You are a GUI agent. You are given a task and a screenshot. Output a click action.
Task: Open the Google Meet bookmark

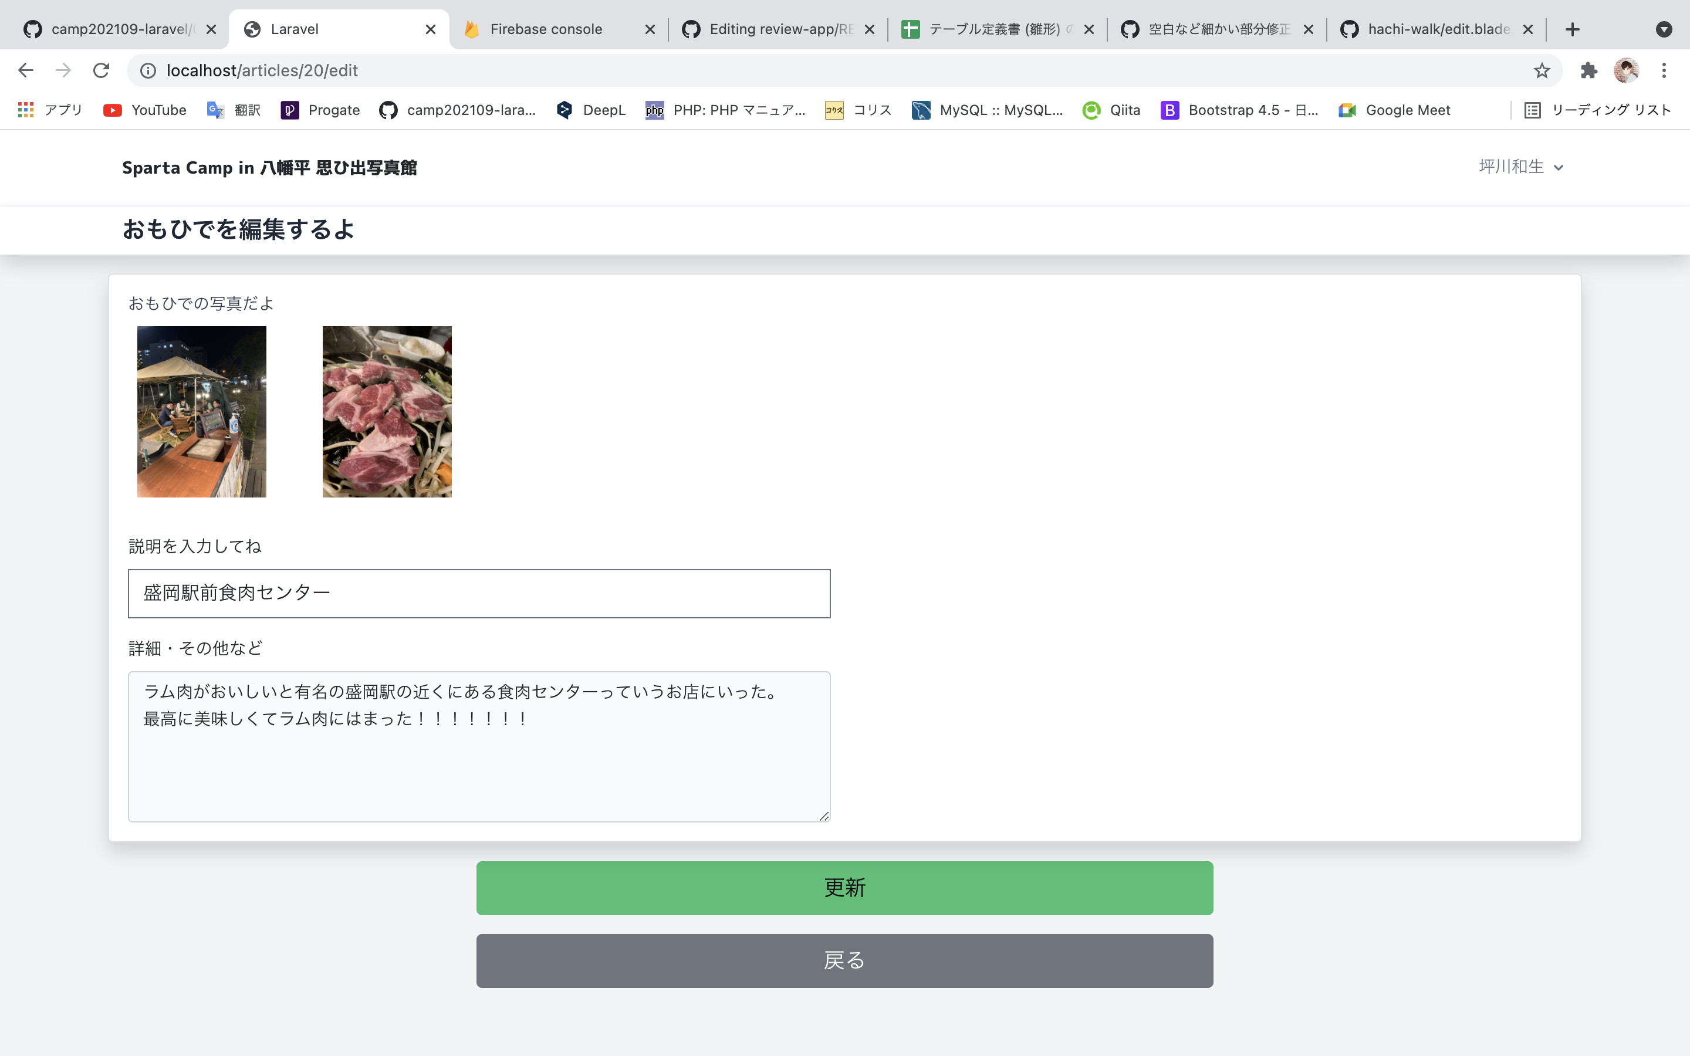(x=1393, y=110)
